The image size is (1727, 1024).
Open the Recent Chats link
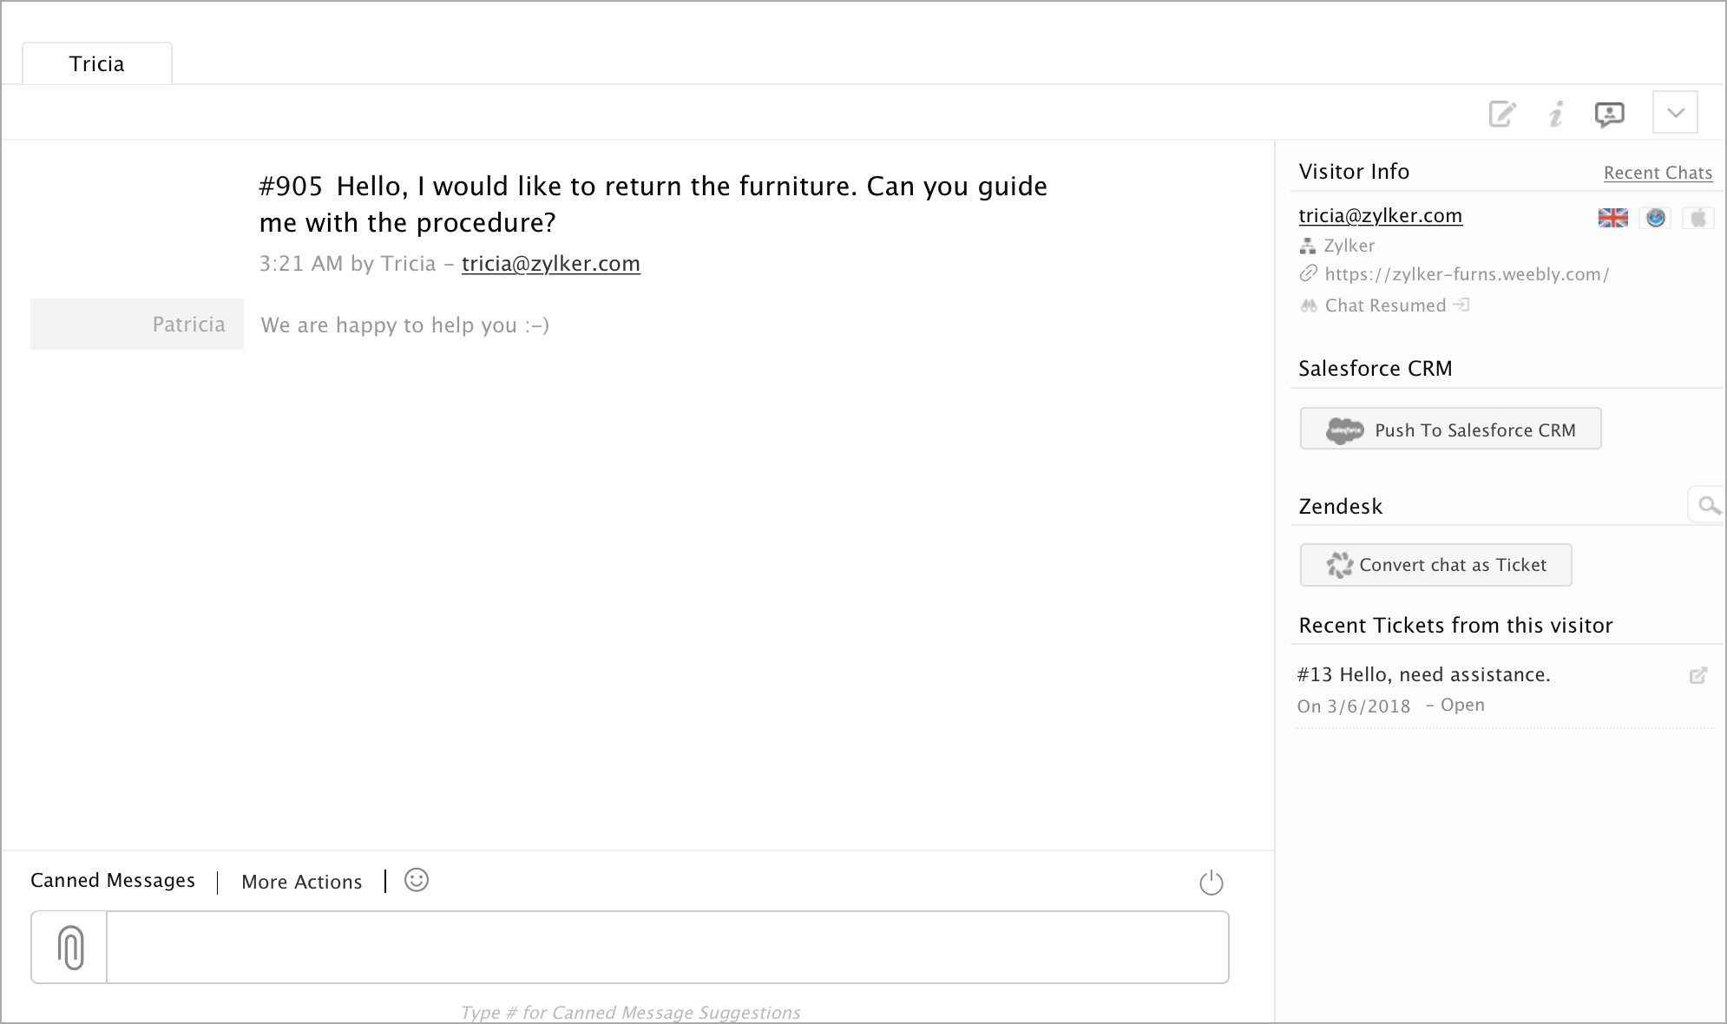click(x=1658, y=173)
